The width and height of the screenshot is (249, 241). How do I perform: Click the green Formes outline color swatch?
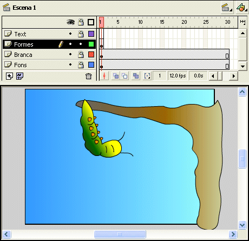point(91,44)
